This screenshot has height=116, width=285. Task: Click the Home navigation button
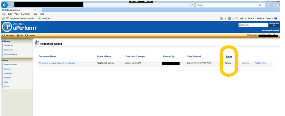(x=30, y=35)
